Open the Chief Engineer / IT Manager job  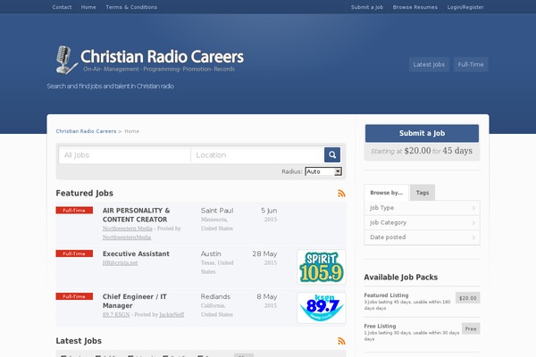(135, 301)
